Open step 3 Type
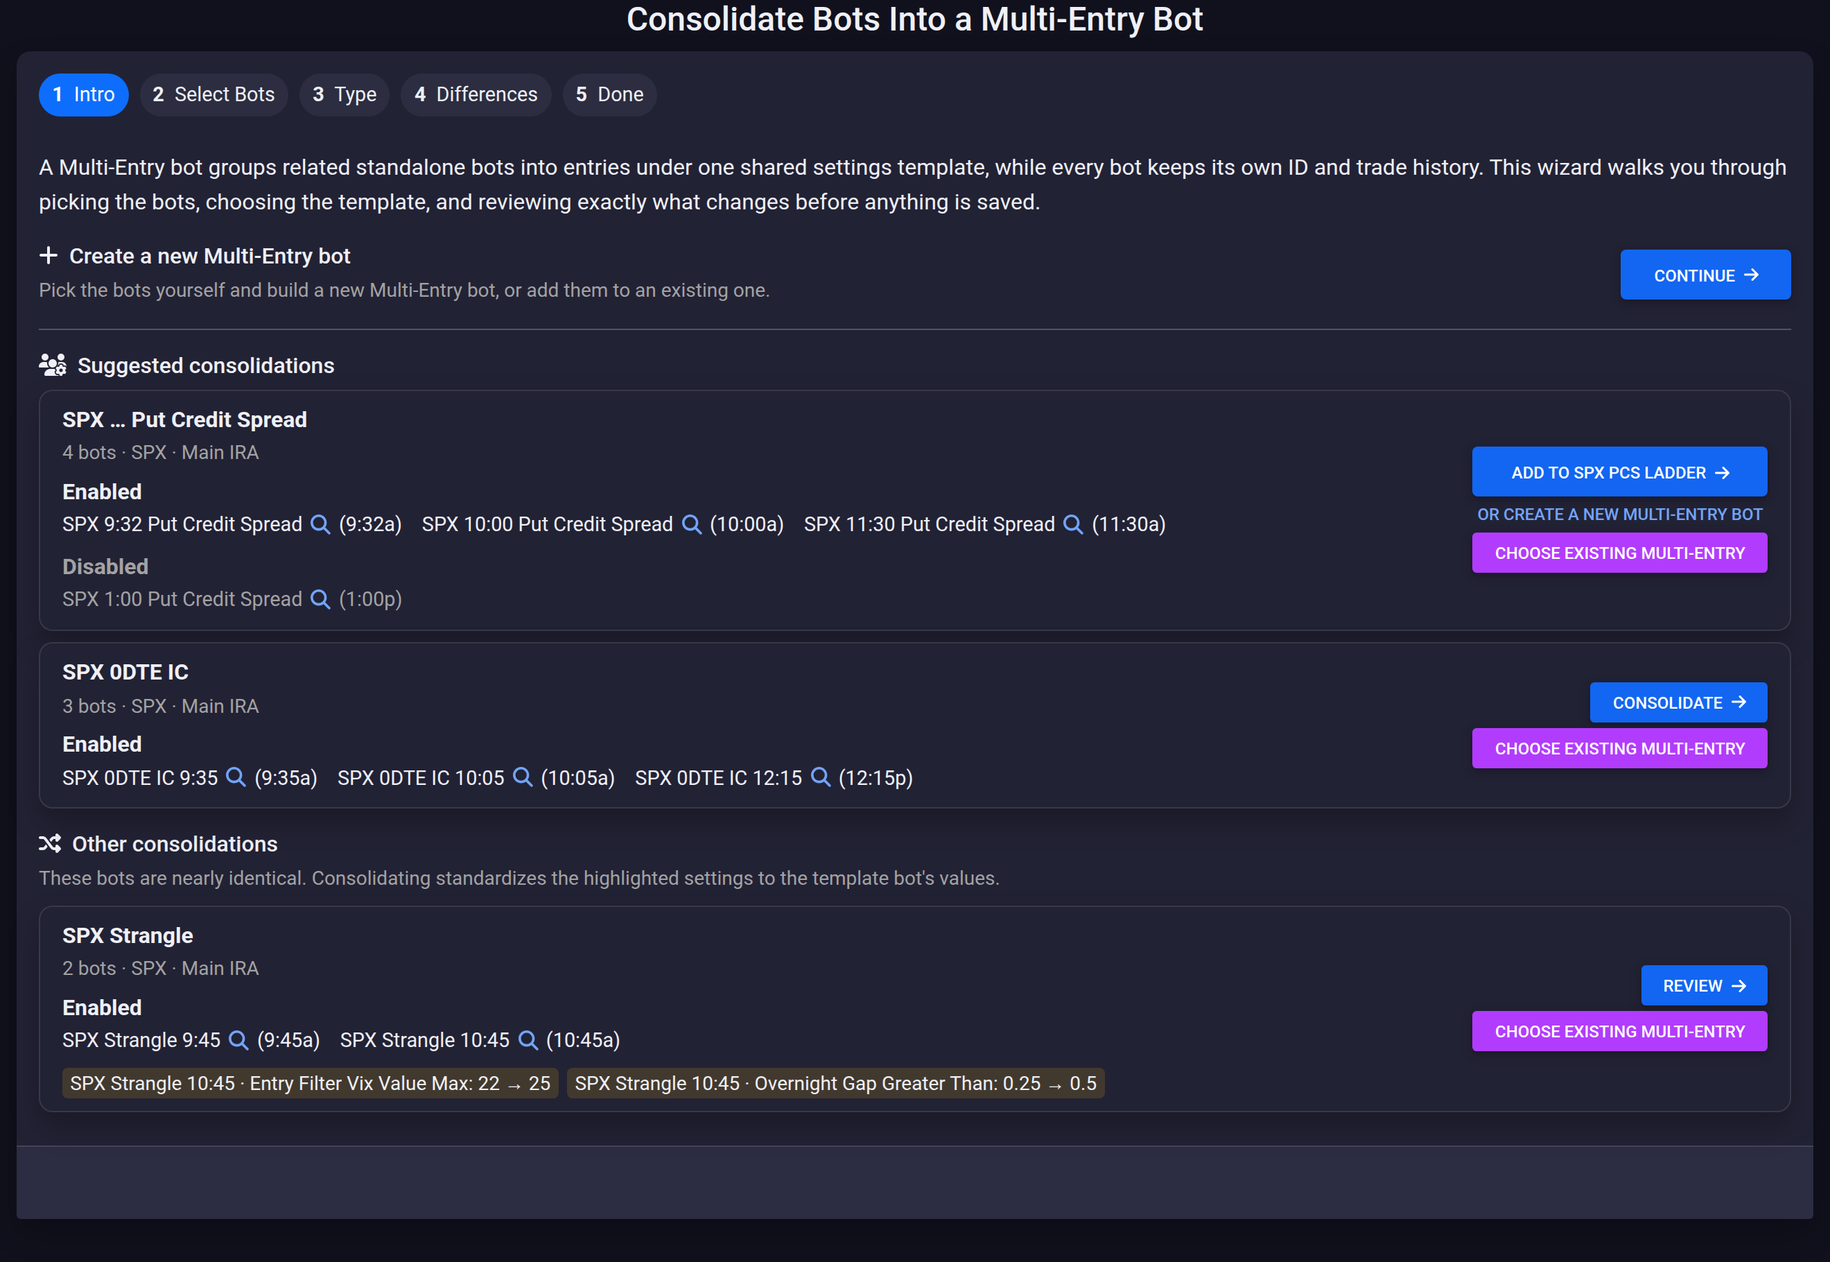1830x1262 pixels. [344, 95]
